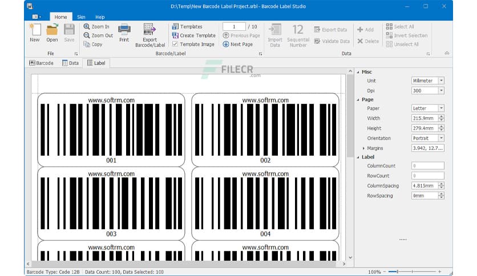The width and height of the screenshot is (477, 276).
Task: Click the RowSpacing stepper
Action: tap(441, 196)
